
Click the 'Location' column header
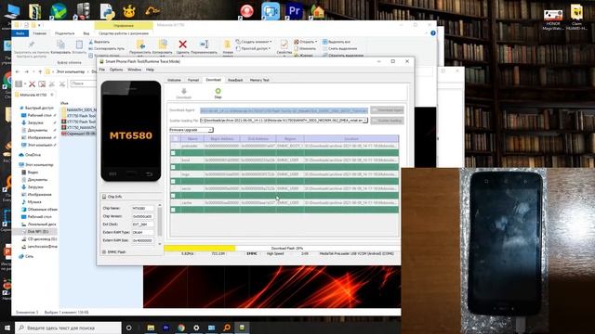click(x=351, y=139)
